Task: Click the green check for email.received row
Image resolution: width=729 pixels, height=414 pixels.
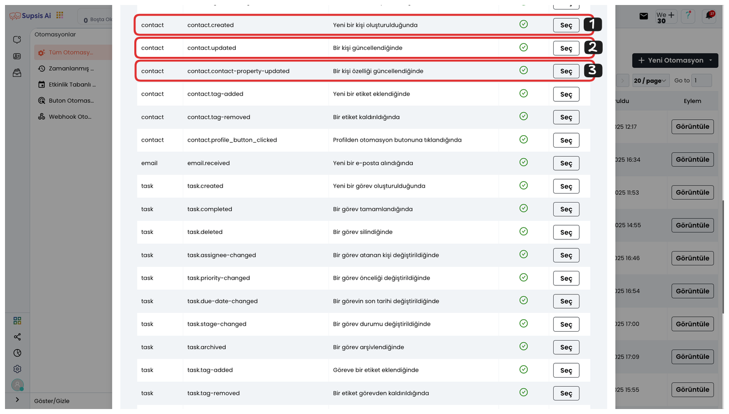Action: 523,162
